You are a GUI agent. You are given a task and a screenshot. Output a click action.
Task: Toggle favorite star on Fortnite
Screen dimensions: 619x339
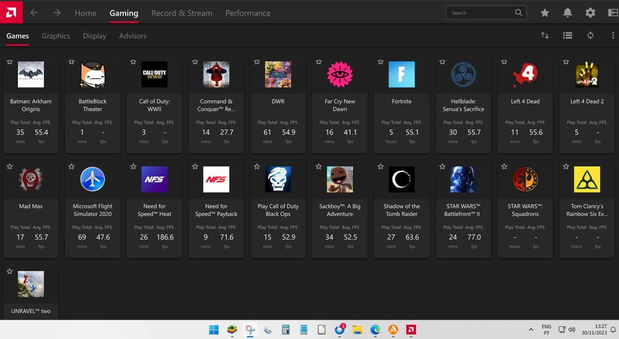381,62
